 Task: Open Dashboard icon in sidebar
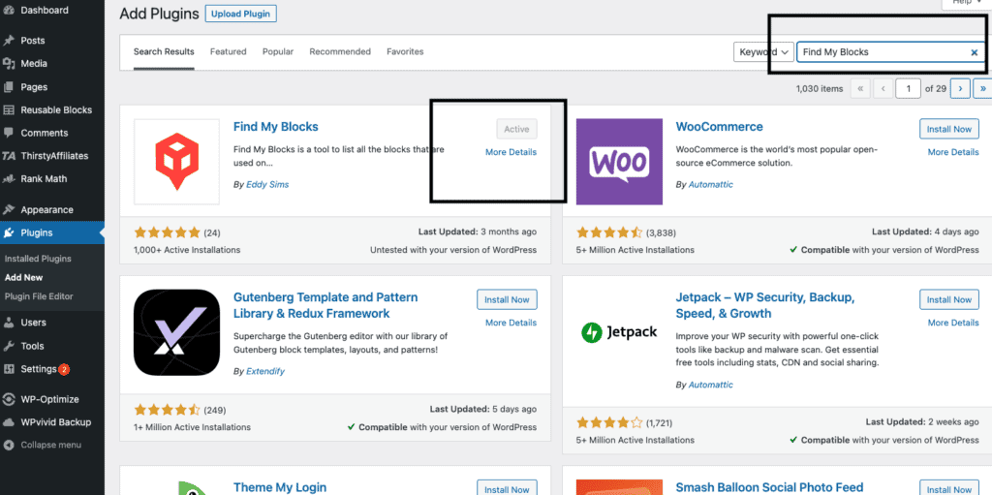point(9,11)
